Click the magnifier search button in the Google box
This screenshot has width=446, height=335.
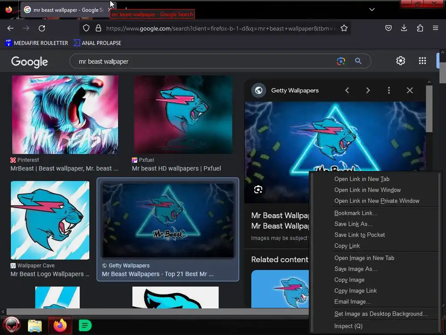point(358,61)
